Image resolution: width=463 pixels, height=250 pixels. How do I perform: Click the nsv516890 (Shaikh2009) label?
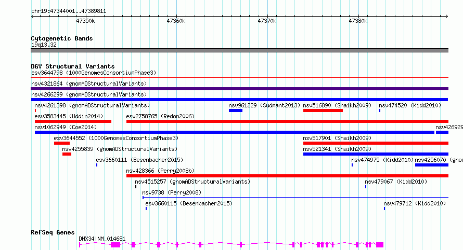click(337, 105)
